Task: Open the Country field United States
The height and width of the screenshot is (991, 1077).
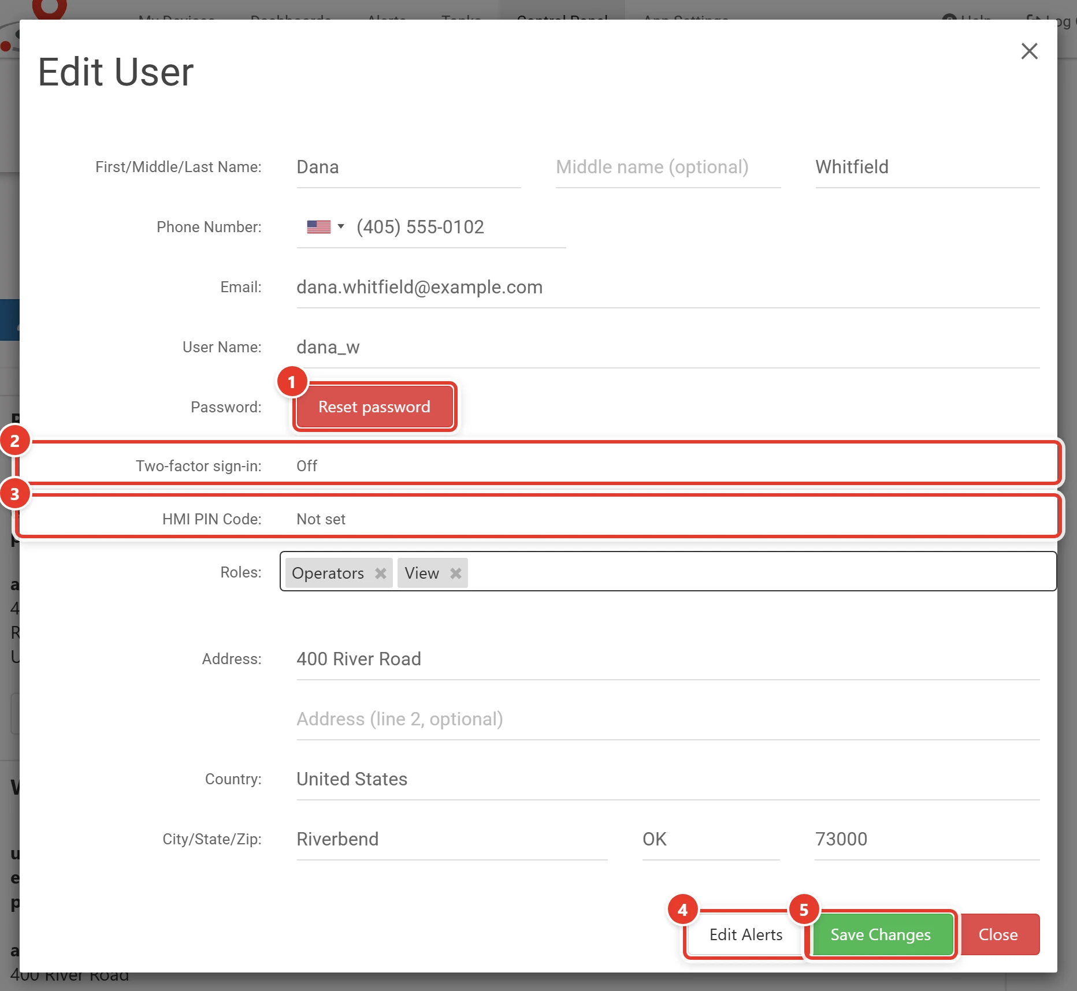Action: pos(668,780)
